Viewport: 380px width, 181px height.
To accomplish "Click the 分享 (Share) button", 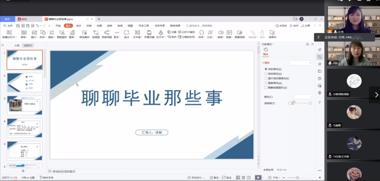I will [x=305, y=26].
